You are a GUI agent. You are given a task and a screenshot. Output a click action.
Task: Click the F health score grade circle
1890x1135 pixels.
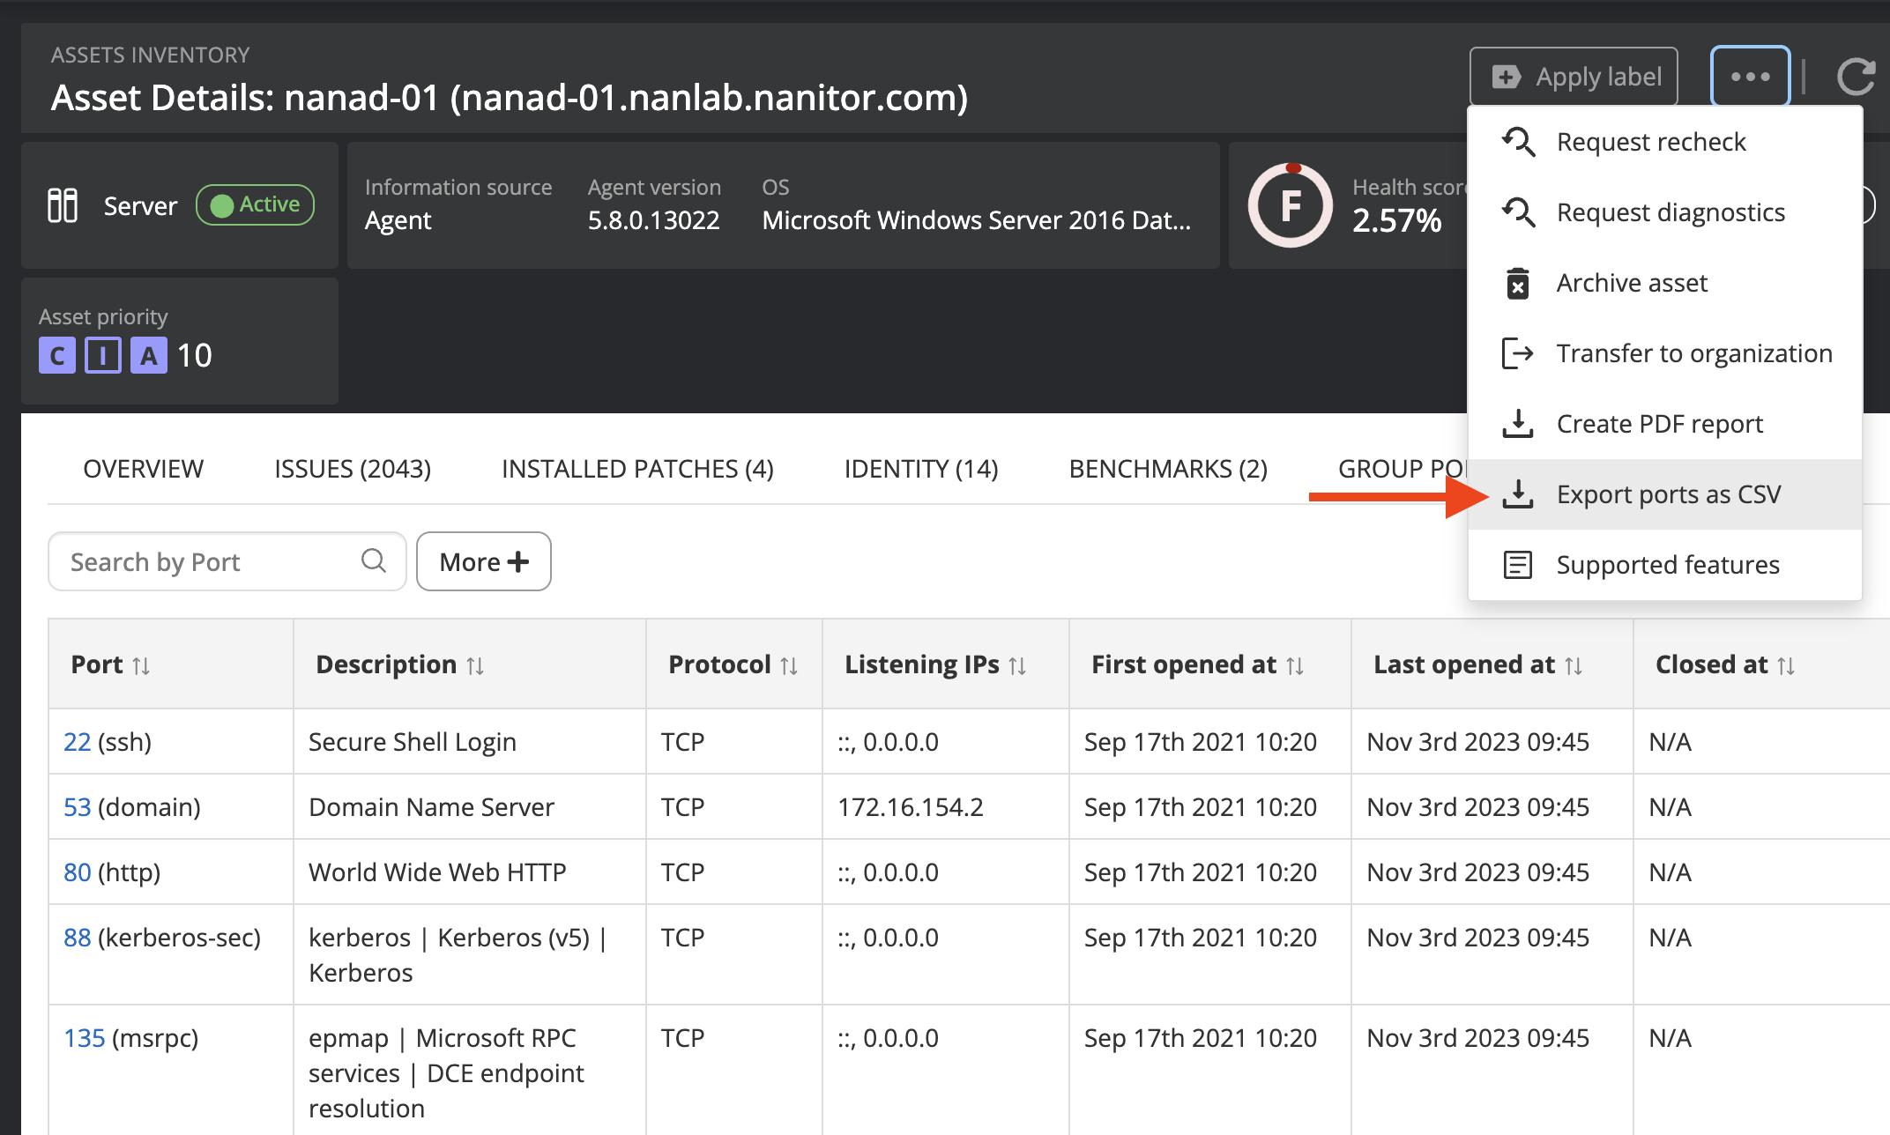pos(1290,205)
